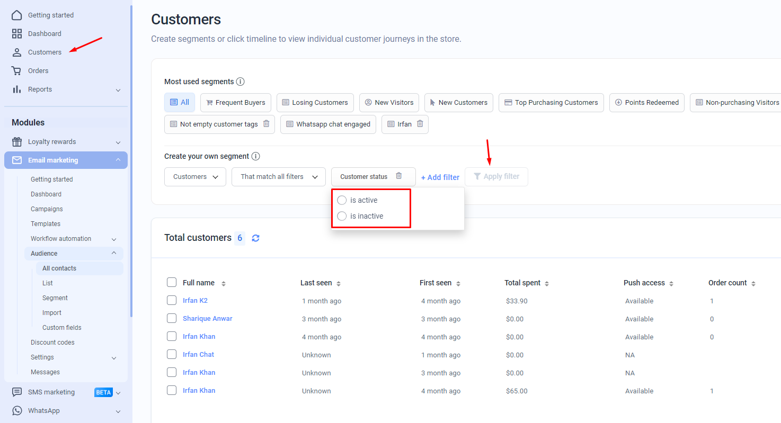The image size is (781, 423).
Task: Refresh total customers count
Action: tap(255, 238)
